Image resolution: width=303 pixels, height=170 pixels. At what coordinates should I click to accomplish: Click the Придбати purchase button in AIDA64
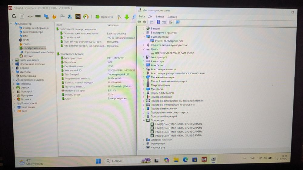(104, 17)
